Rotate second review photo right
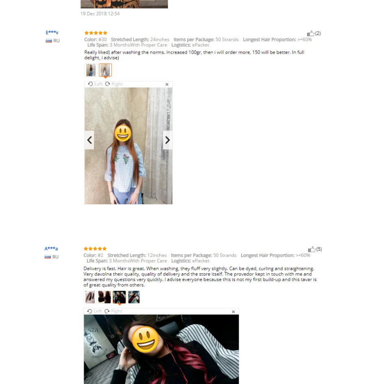The height and width of the screenshot is (384, 366). click(113, 311)
